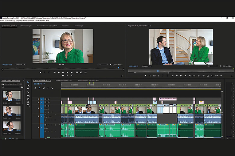Select the Selection arrow tool
The image size is (235, 156).
click(x=28, y=82)
